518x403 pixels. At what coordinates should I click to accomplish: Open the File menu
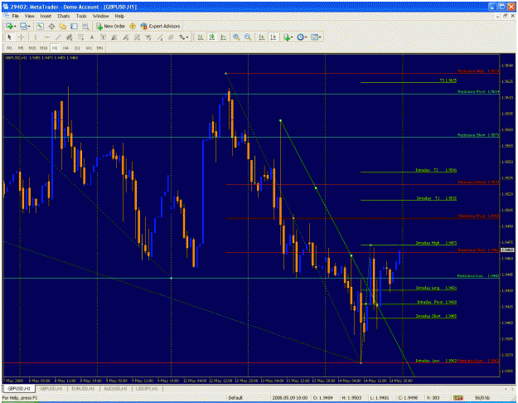pos(16,16)
